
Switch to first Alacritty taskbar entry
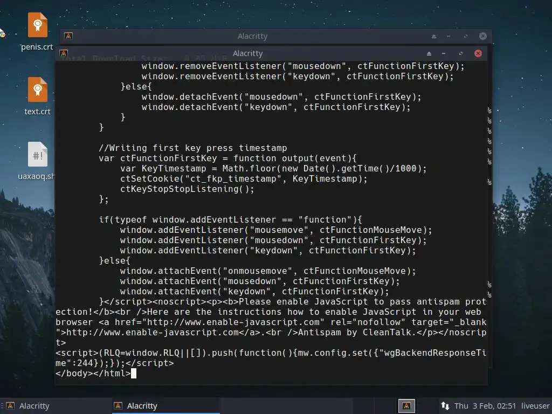coord(56,406)
